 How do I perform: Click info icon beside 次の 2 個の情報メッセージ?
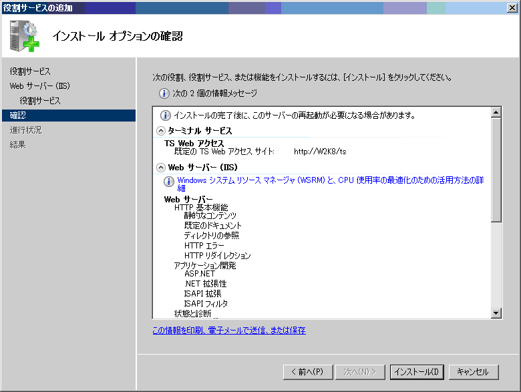click(164, 93)
